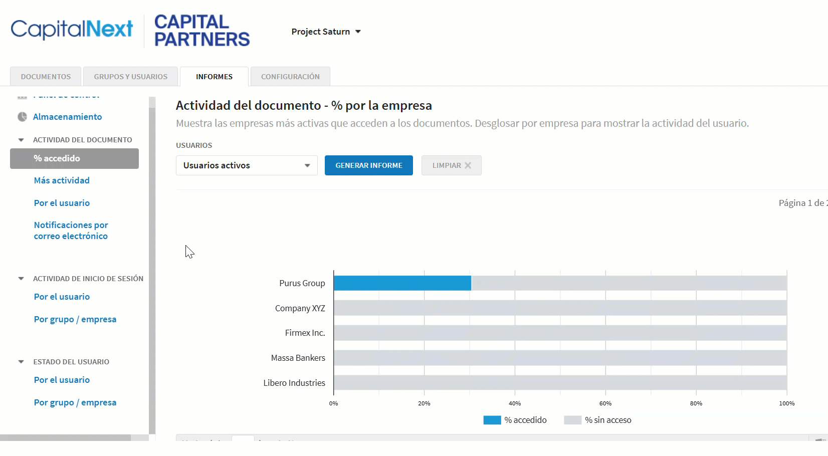Viewport: 828px width, 456px height.
Task: Click the Generar informe button
Action: (x=369, y=165)
